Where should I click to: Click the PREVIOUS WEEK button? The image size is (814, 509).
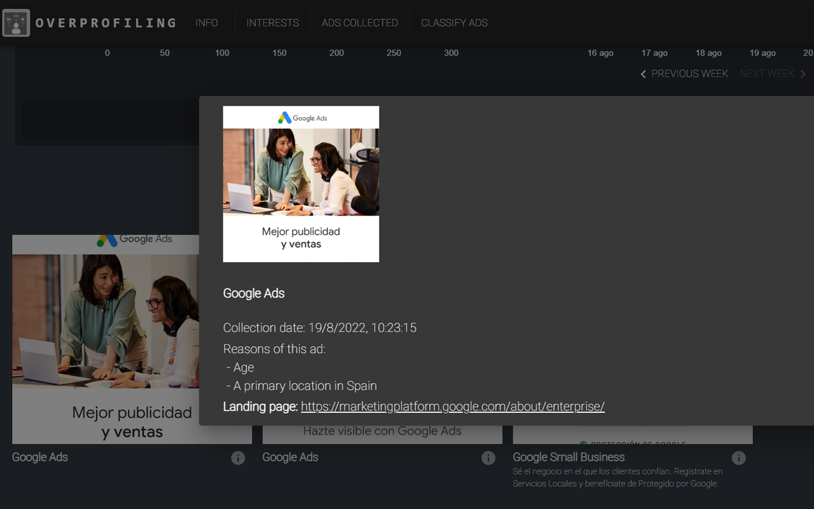684,74
